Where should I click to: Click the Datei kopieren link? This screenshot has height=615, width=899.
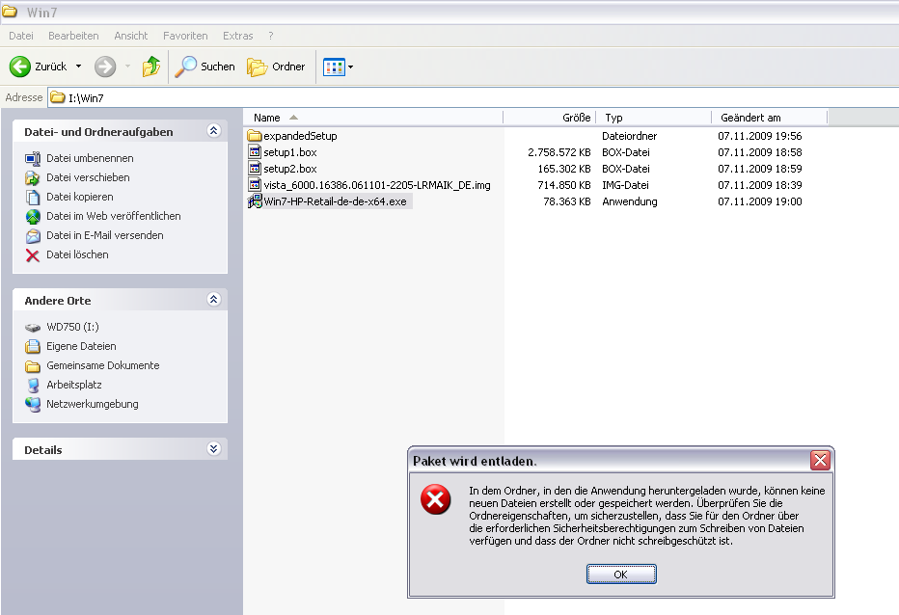point(80,197)
